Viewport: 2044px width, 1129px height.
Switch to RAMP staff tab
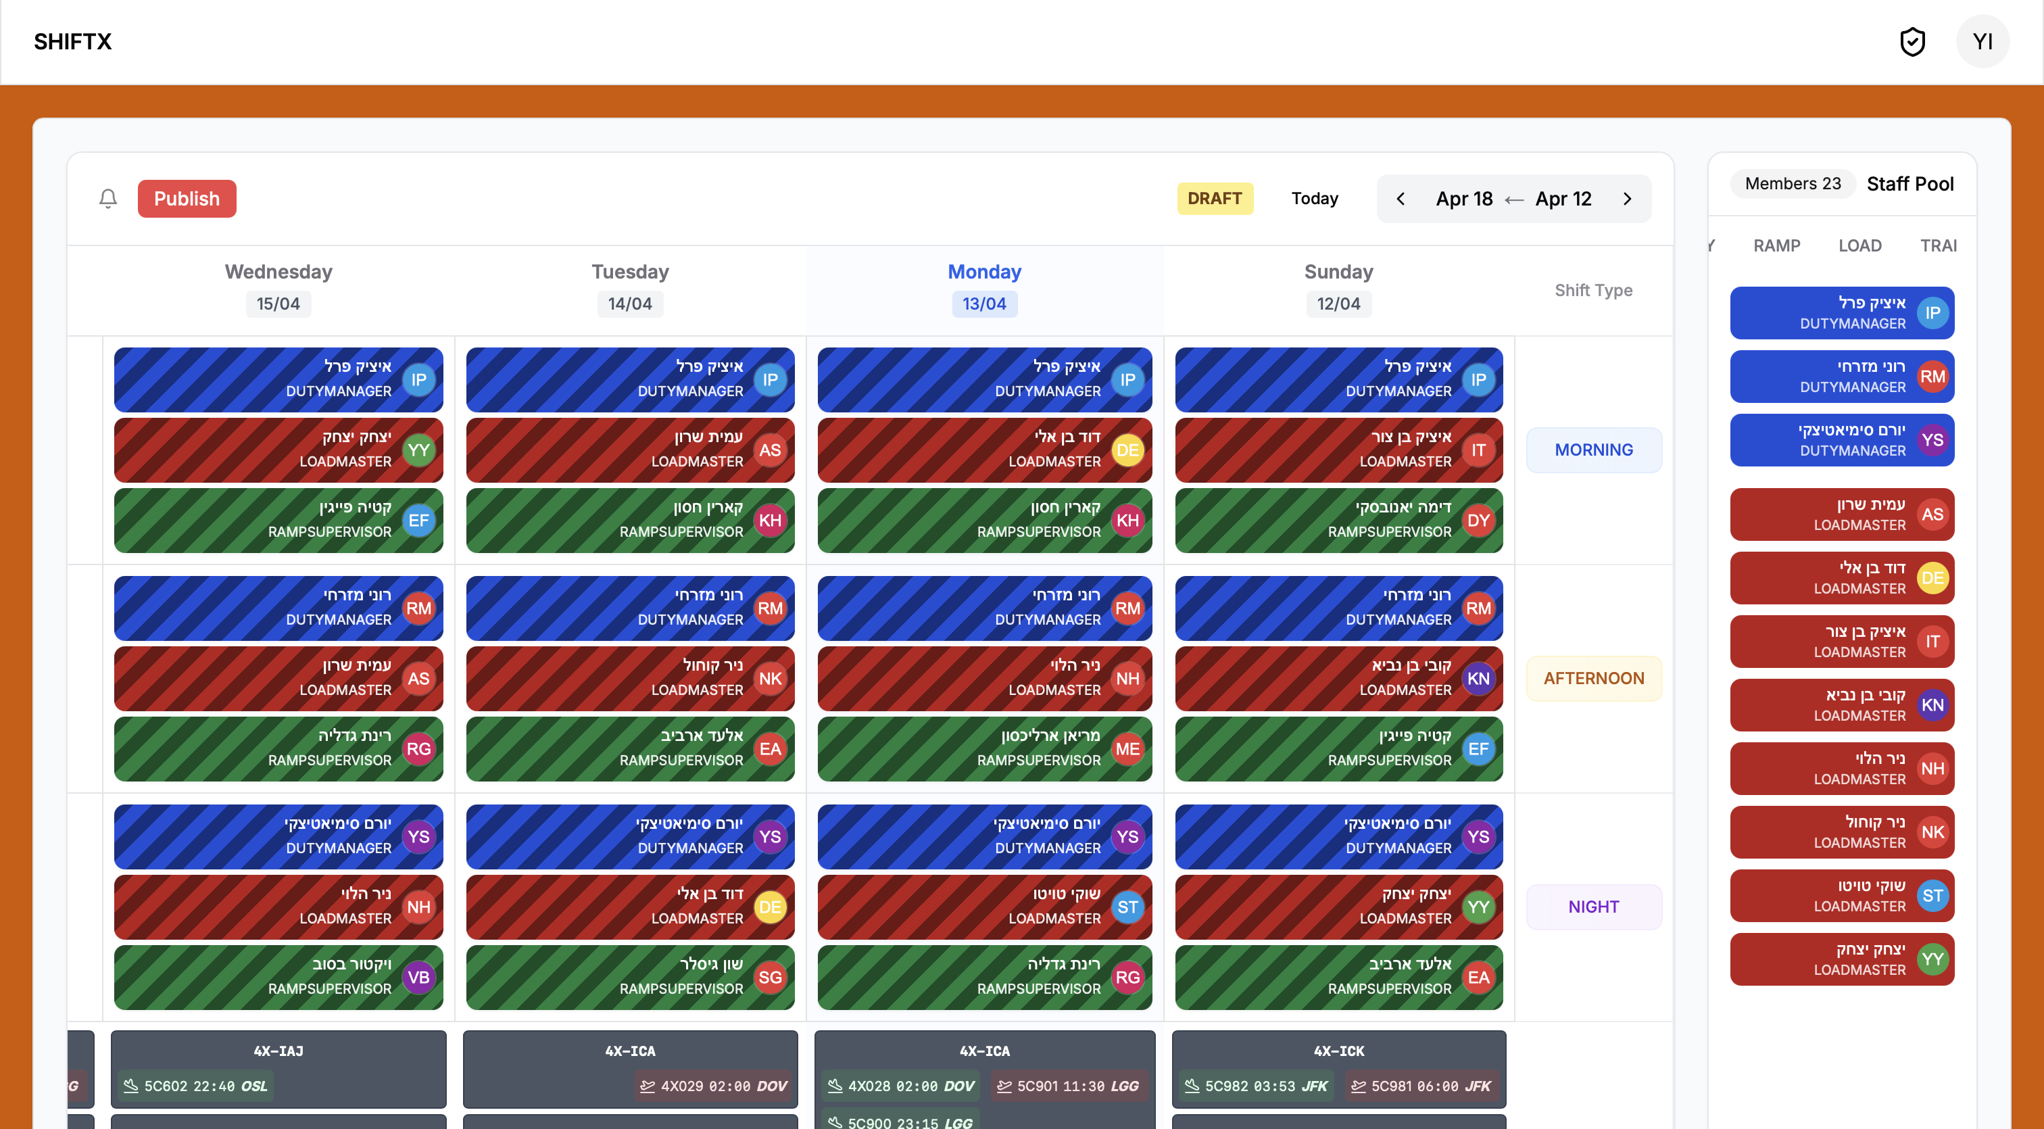(x=1776, y=246)
